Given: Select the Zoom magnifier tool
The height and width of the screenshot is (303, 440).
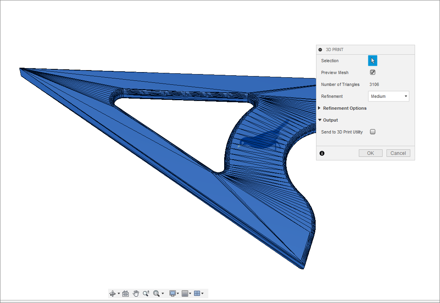Looking at the screenshot, I should point(146,293).
